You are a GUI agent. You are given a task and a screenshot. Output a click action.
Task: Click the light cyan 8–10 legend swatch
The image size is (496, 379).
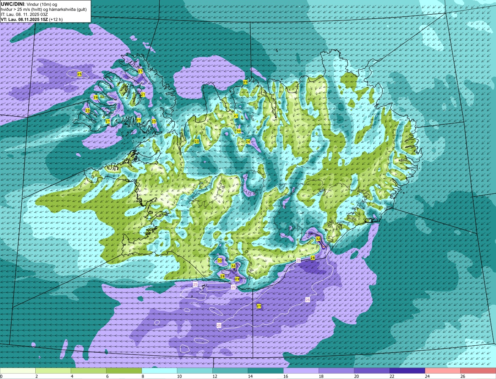[160, 371]
